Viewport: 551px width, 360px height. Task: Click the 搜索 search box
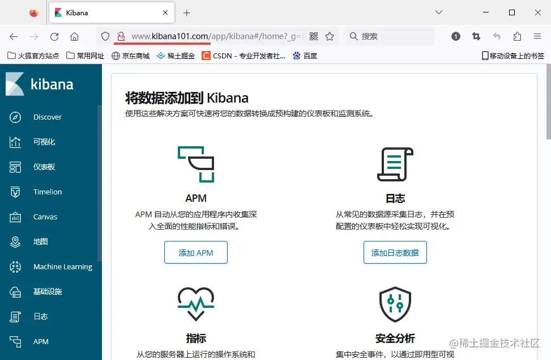tap(390, 36)
